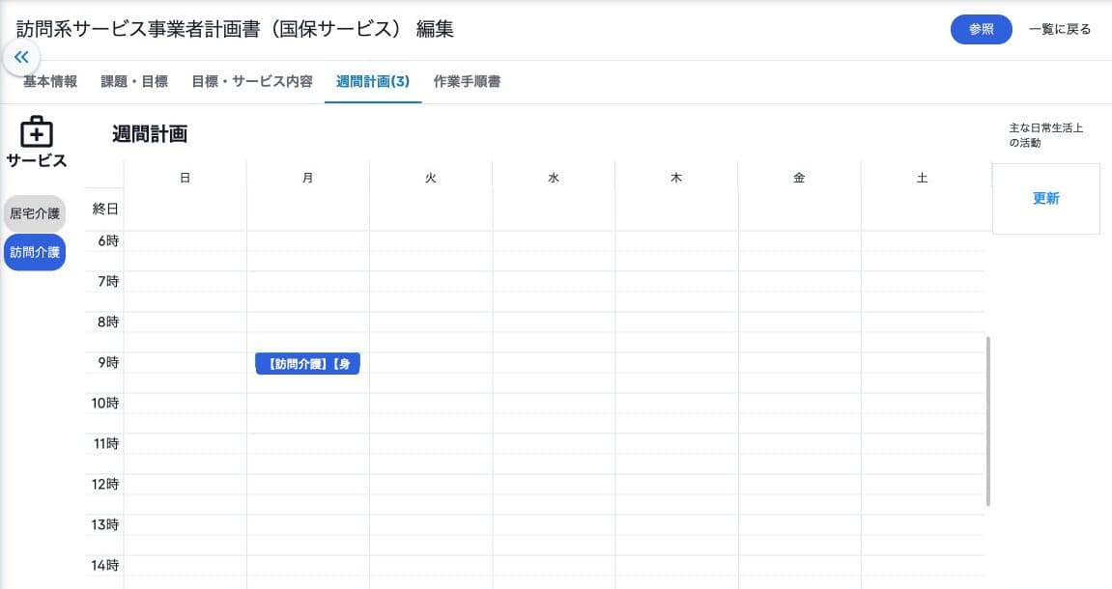Select the 居宅介護 service chip

click(x=35, y=213)
